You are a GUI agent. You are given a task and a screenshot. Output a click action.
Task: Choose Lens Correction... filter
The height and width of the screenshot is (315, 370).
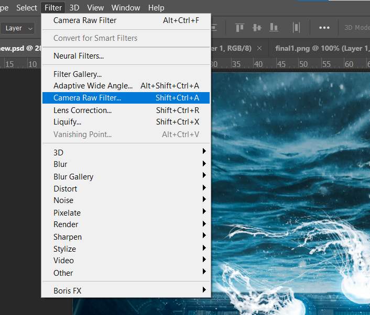tap(83, 110)
